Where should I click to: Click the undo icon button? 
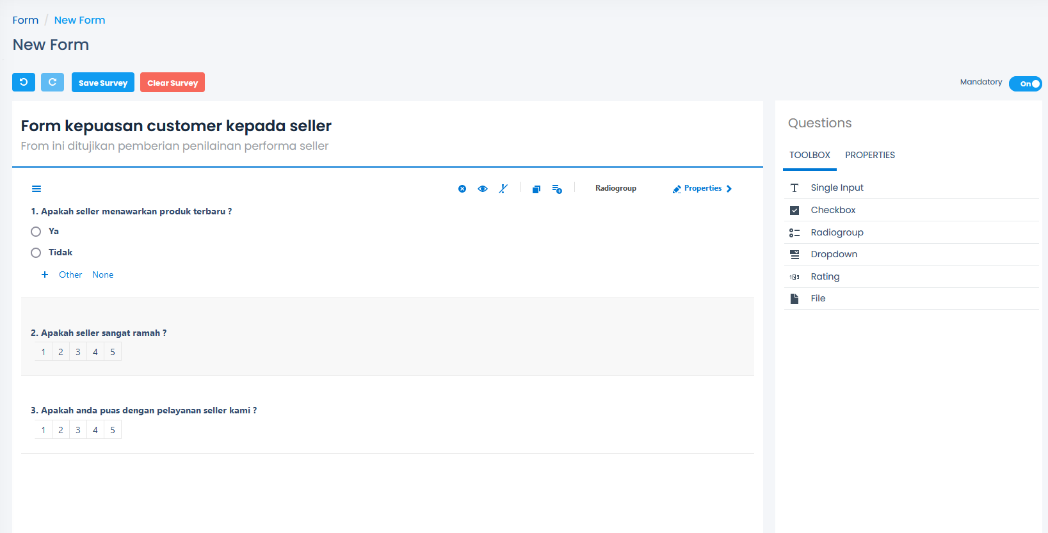tap(24, 82)
